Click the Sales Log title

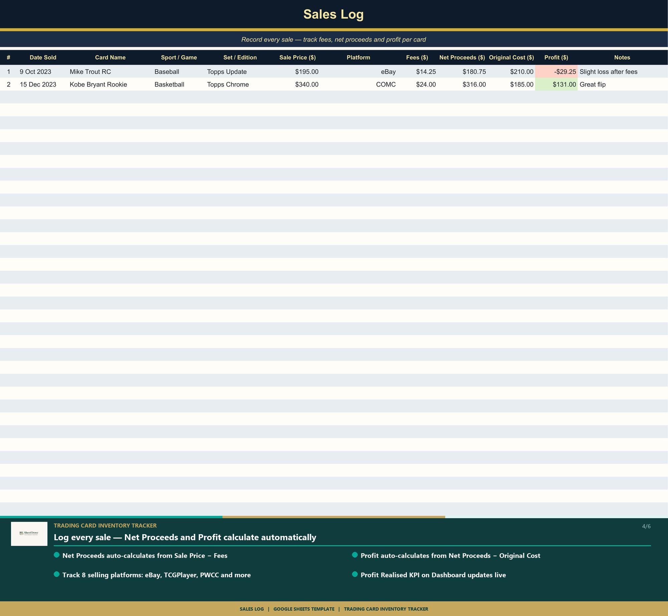[x=333, y=14]
